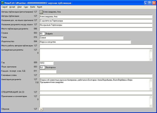Edit the Авторы публикации field
157x113 pixels.
point(95,16)
